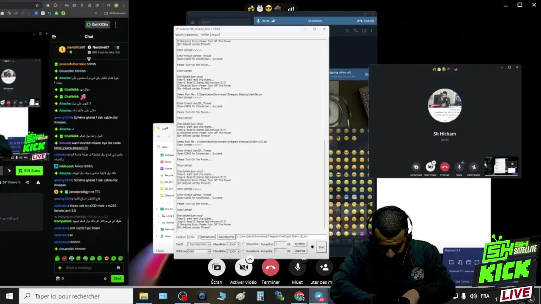Screen dimensions: 541x304
Task: Click File Explorer back arrow
Action: 159,136
